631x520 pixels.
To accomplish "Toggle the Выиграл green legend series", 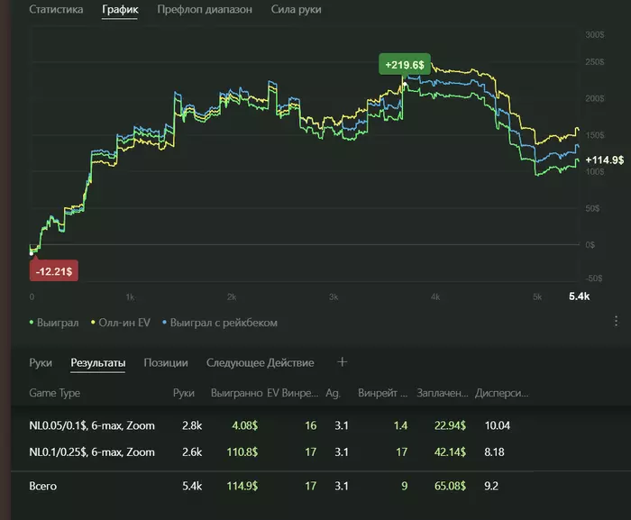I will 54,323.
